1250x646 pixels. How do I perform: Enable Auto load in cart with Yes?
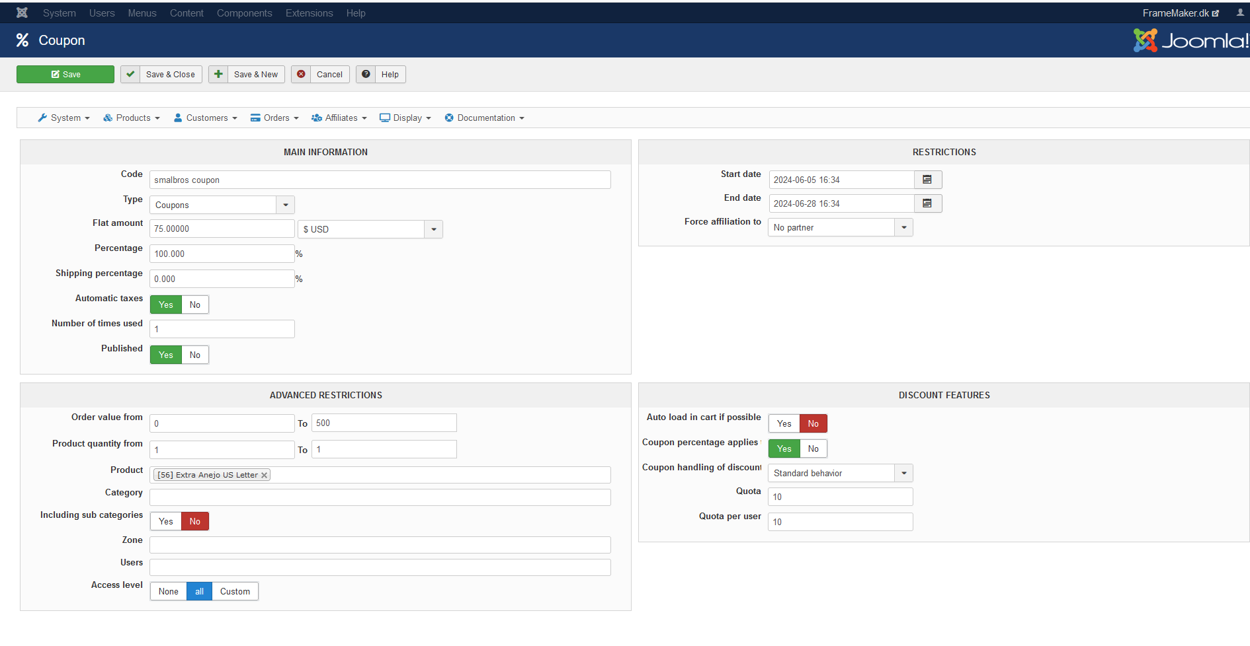[x=784, y=423]
